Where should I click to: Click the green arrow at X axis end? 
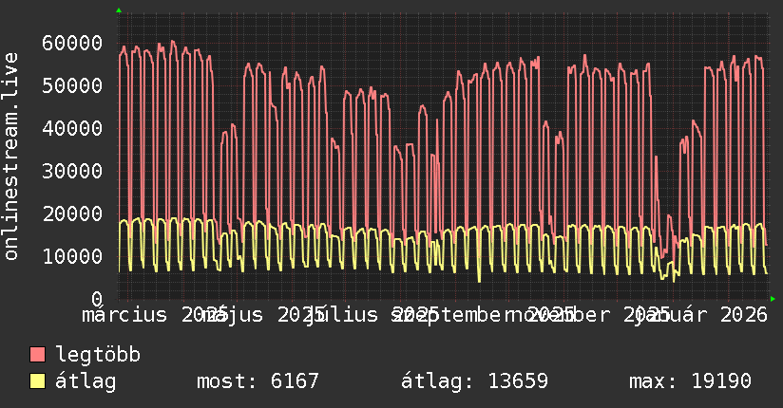click(773, 299)
